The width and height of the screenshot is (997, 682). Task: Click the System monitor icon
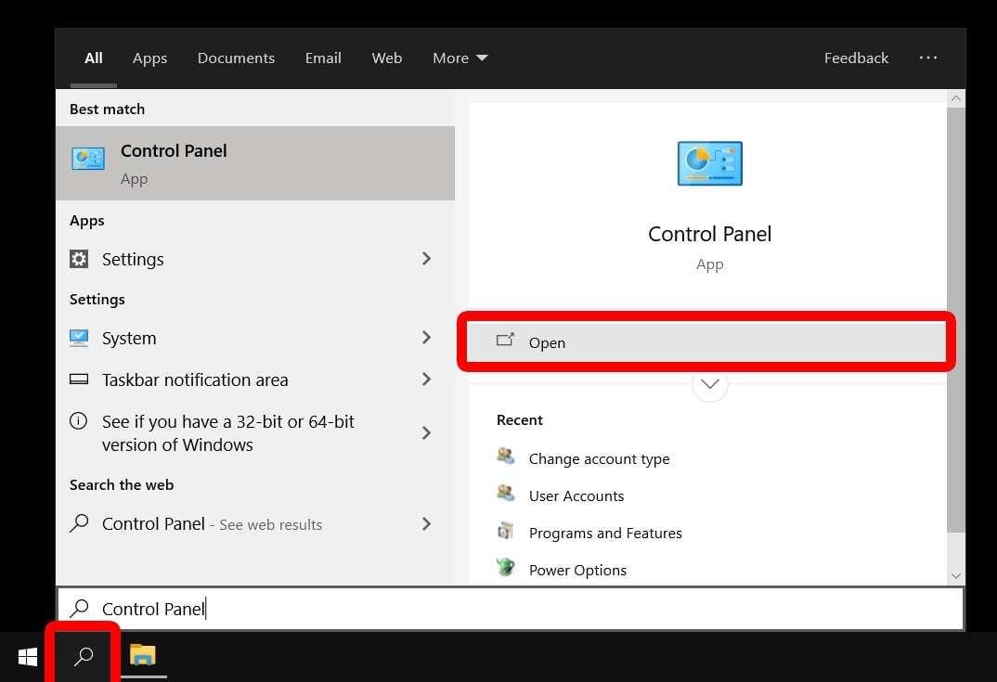(79, 338)
